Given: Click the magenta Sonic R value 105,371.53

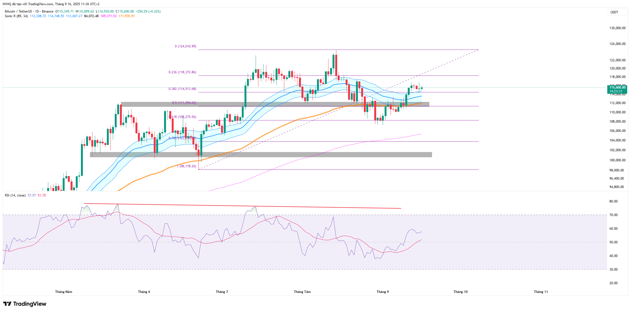Looking at the screenshot, I should 108,16.
